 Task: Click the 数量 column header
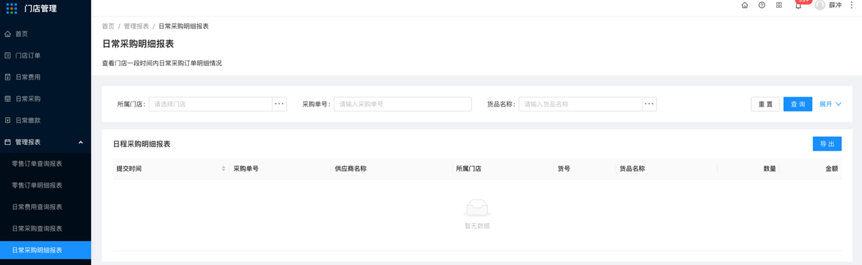click(770, 169)
